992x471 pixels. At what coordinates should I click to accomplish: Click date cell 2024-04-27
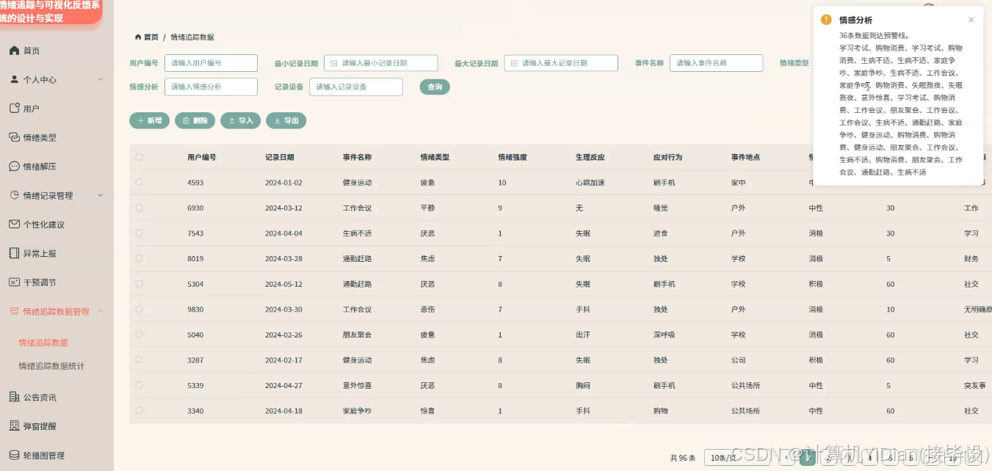(x=283, y=385)
